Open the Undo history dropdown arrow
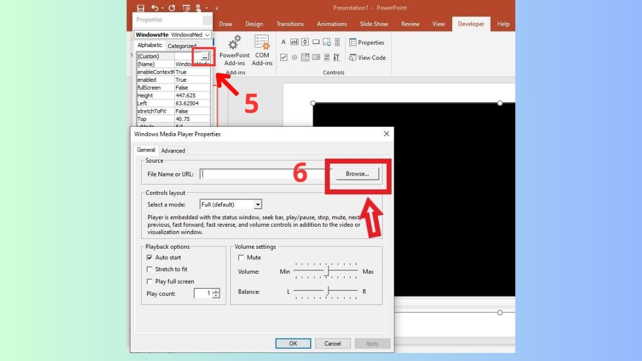 [x=162, y=8]
